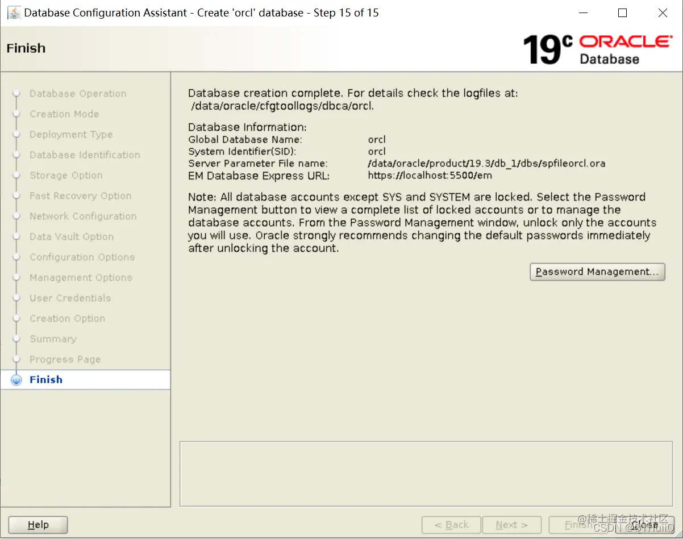The width and height of the screenshot is (683, 539).
Task: Click the disabled Back button
Action: click(451, 525)
